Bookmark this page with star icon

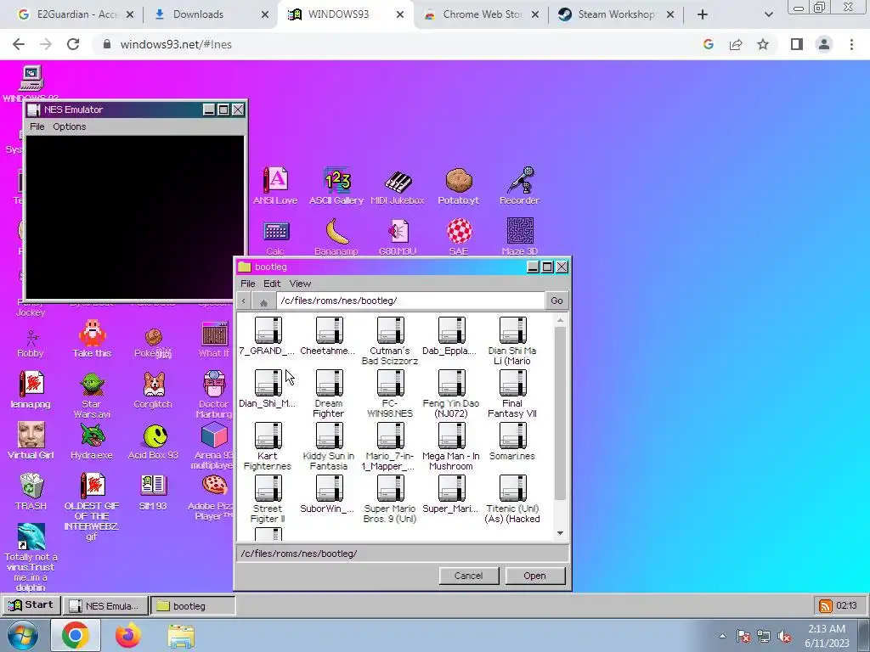pos(763,44)
